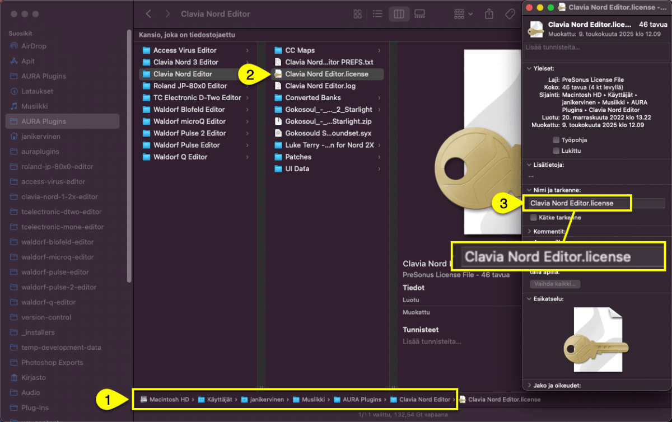Open the group-by options in toolbar
The width and height of the screenshot is (672, 422).
[463, 14]
